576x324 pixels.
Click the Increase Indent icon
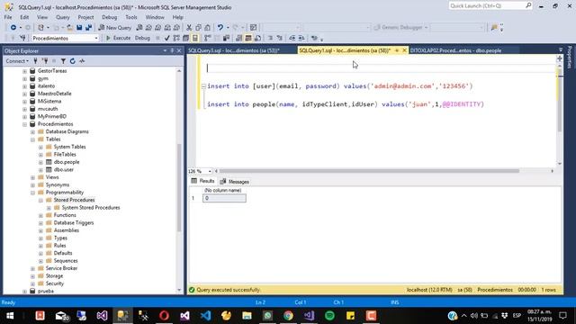coord(301,38)
